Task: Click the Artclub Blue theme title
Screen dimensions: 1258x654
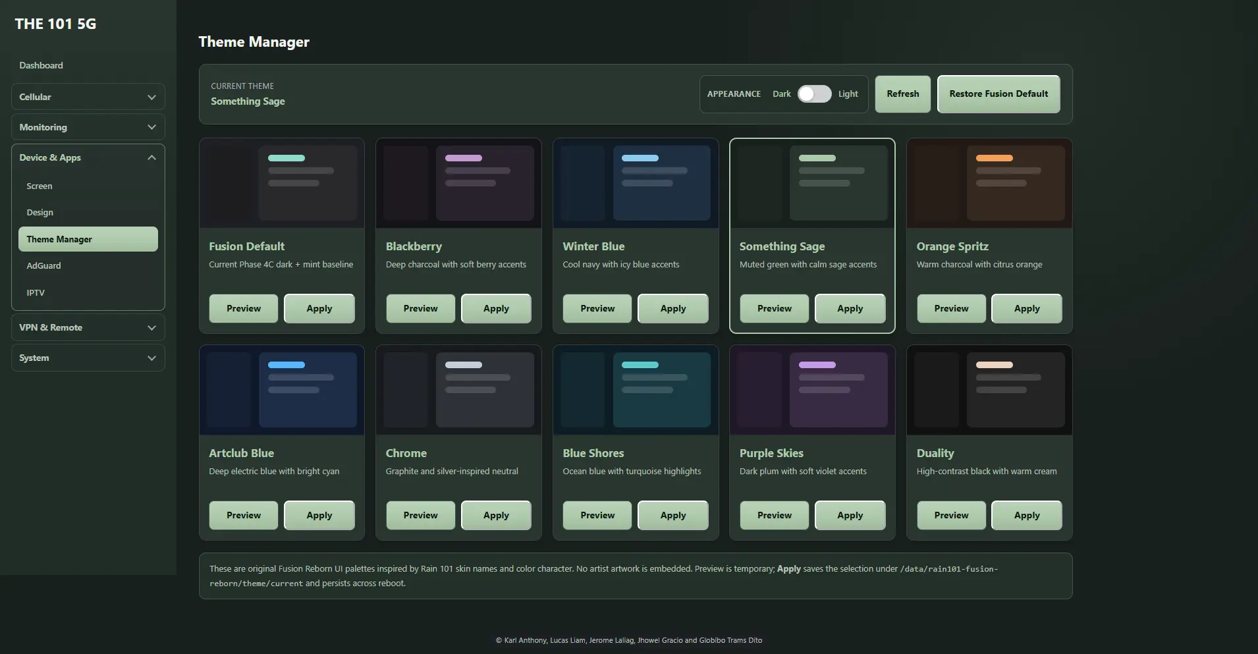Action: (x=241, y=453)
